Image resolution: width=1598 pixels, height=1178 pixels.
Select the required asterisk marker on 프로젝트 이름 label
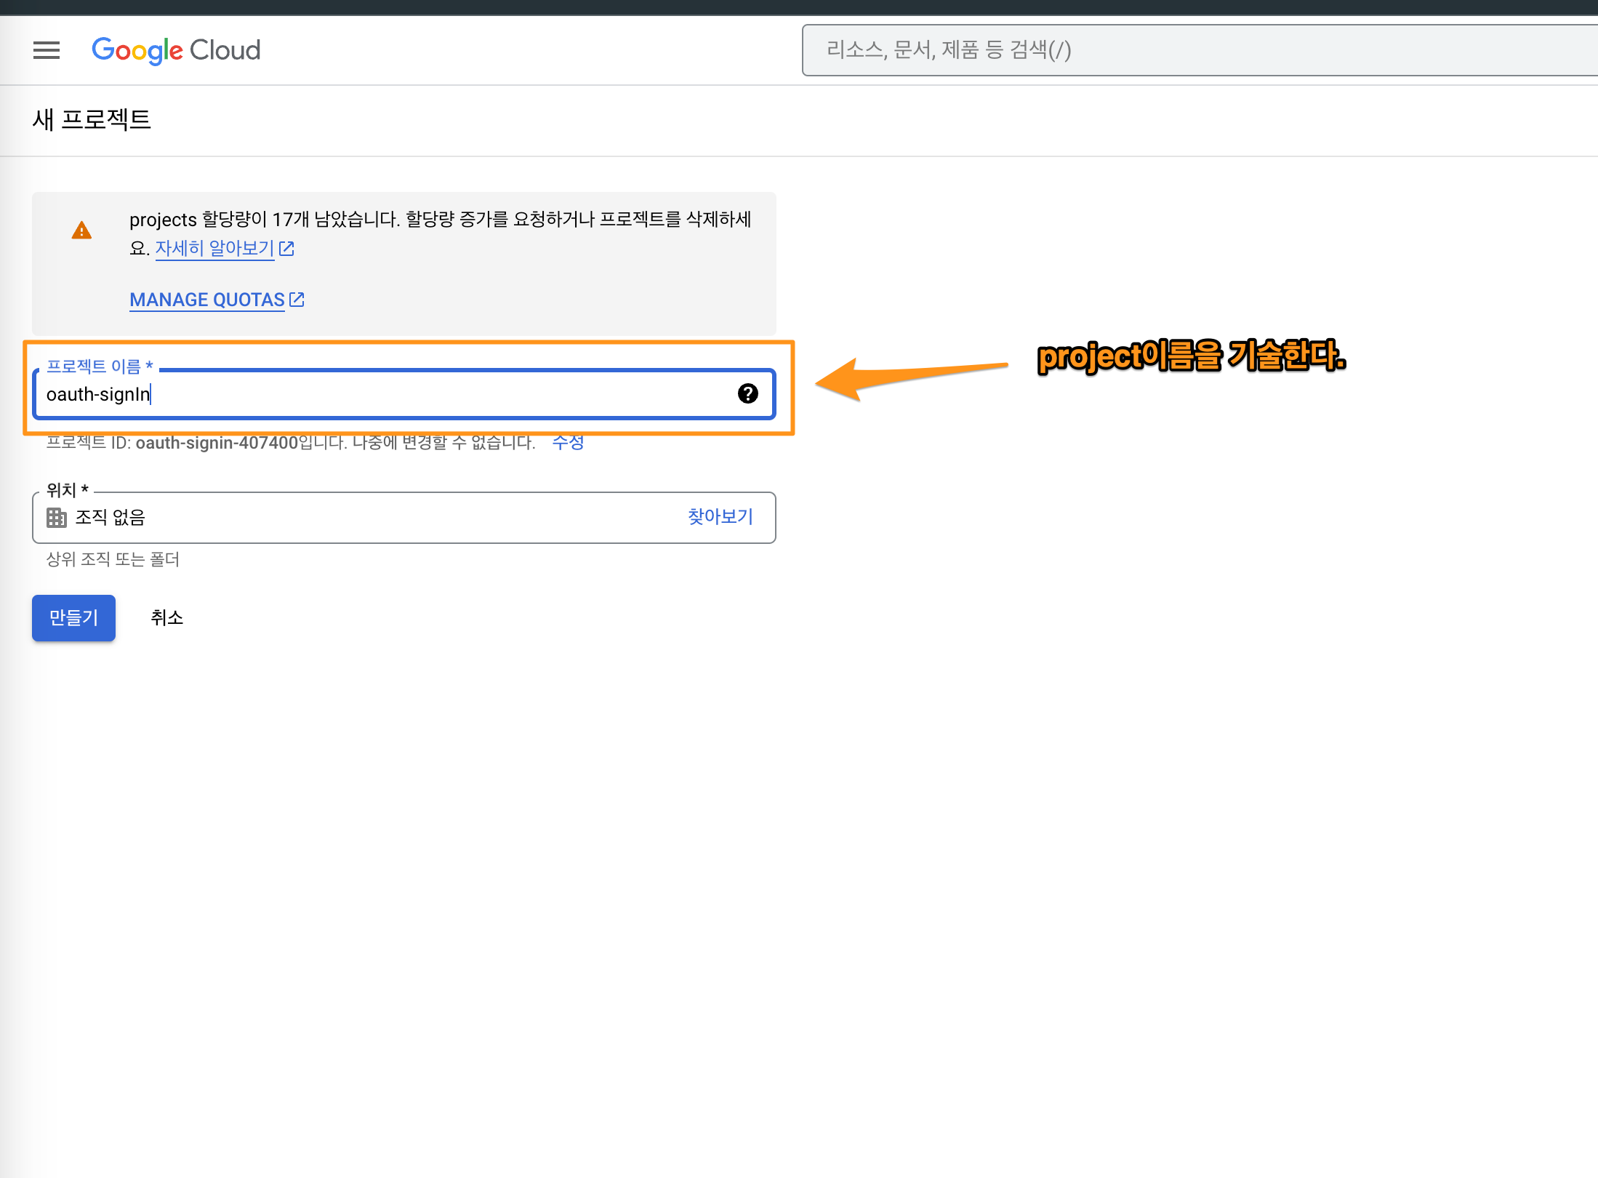(150, 366)
